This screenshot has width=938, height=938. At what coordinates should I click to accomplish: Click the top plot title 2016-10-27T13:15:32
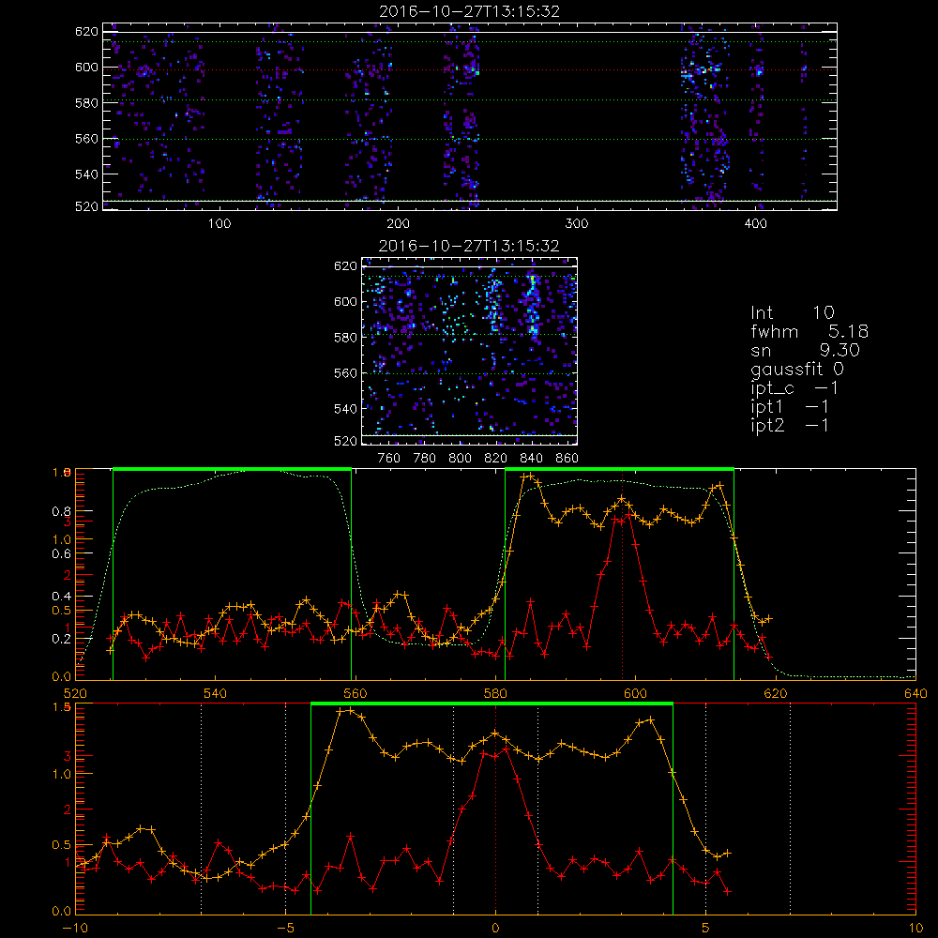[470, 11]
